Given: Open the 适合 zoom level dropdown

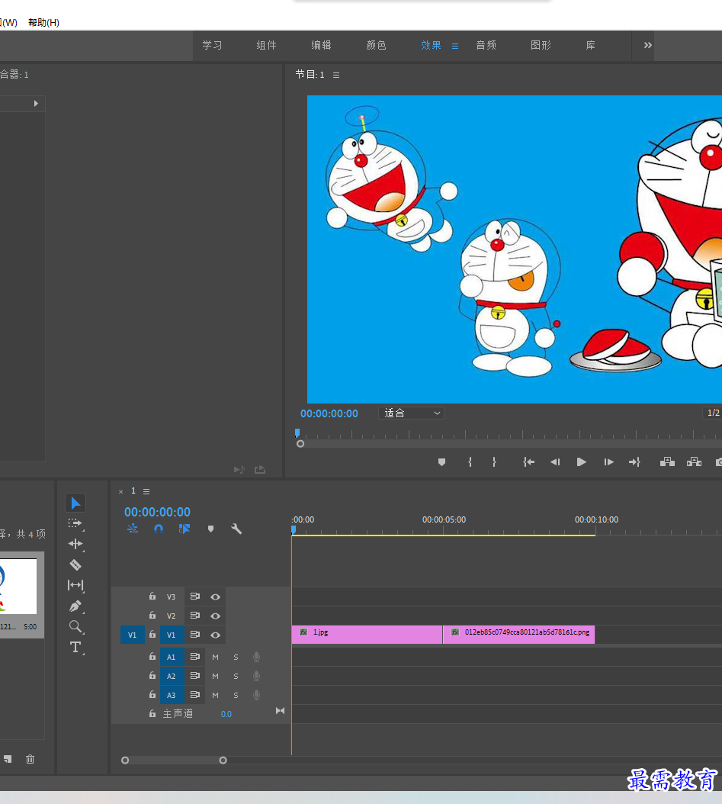Looking at the screenshot, I should pos(411,413).
